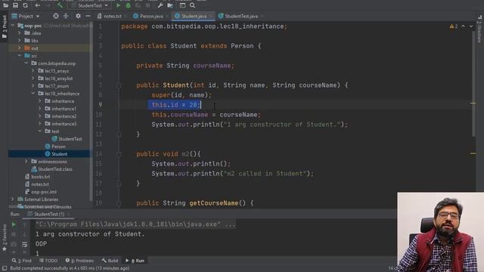Open Project Structure folder icon

pyautogui.click(x=170, y=5)
